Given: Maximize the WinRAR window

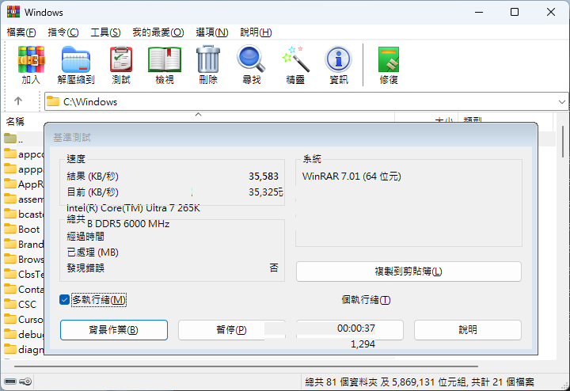Looking at the screenshot, I should click(x=515, y=12).
